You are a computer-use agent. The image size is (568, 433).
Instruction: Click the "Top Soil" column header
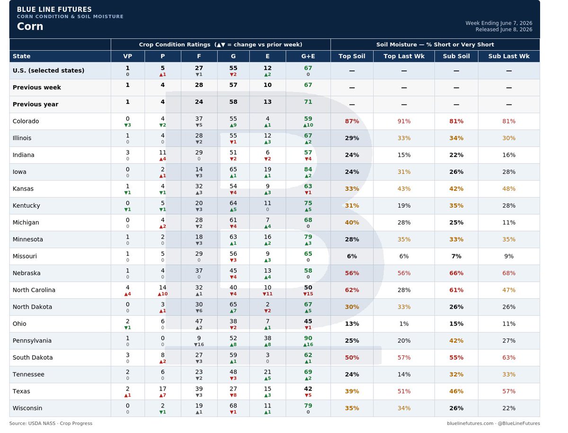pyautogui.click(x=352, y=56)
